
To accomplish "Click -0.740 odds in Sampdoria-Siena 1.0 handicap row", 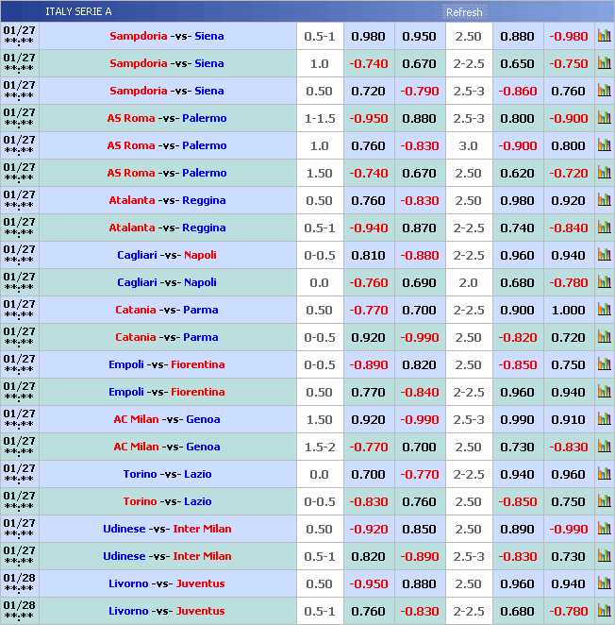I will (x=368, y=63).
